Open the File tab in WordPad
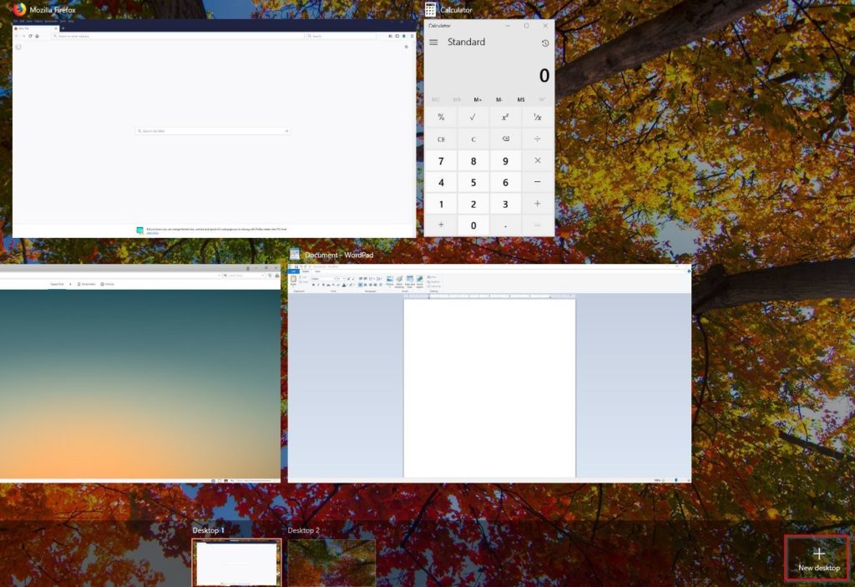This screenshot has height=587, width=855. click(293, 271)
